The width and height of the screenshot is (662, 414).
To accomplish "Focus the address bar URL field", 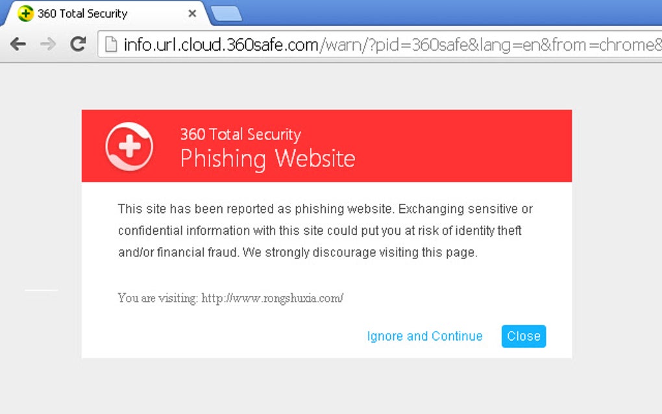I will (x=389, y=45).
